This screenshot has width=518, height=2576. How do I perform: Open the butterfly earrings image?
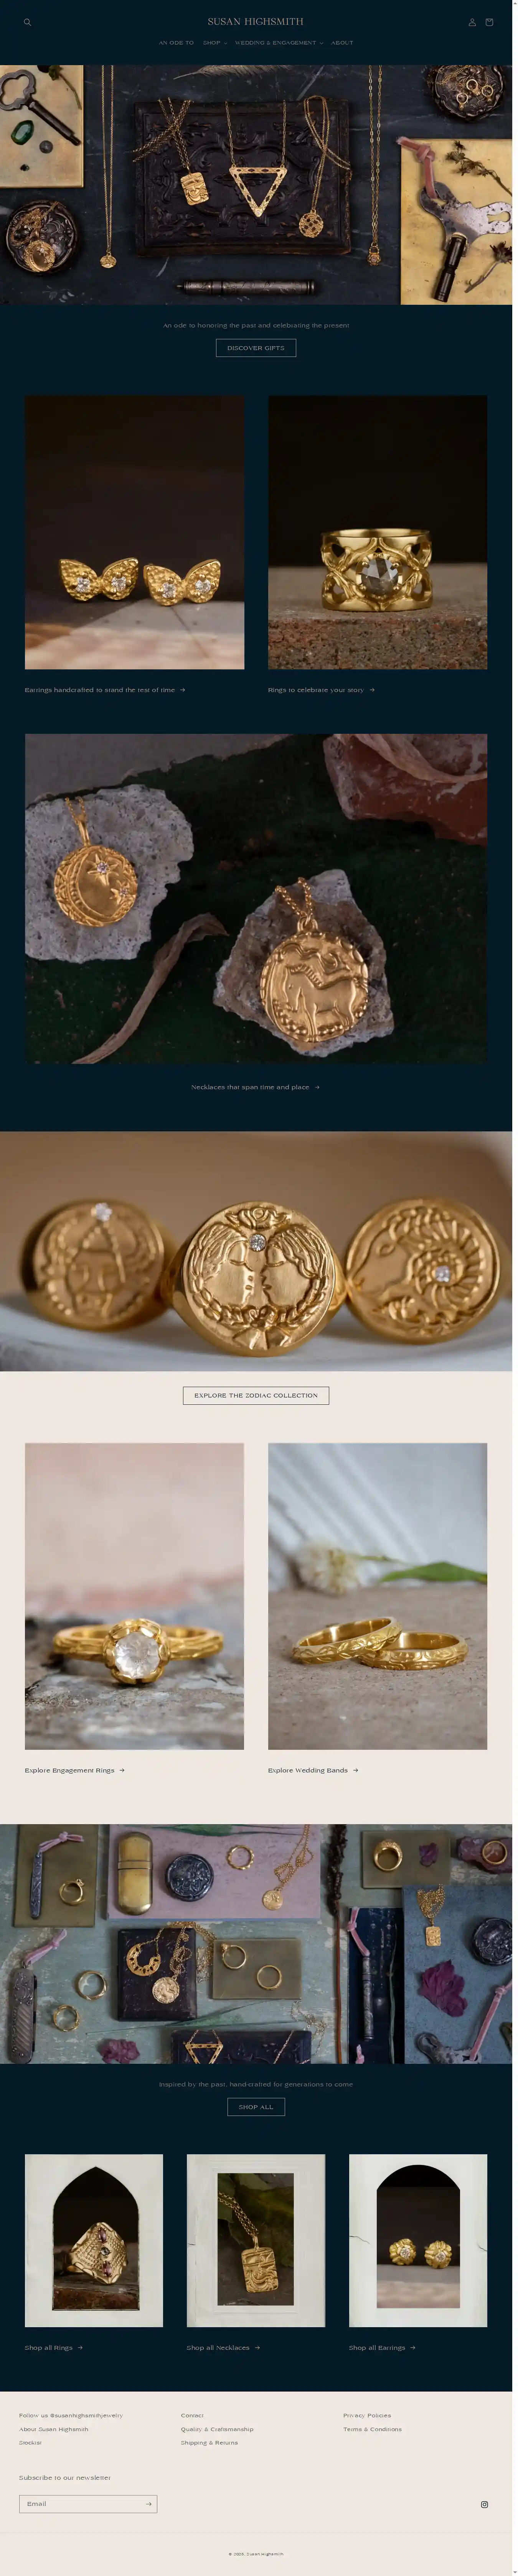click(x=134, y=532)
